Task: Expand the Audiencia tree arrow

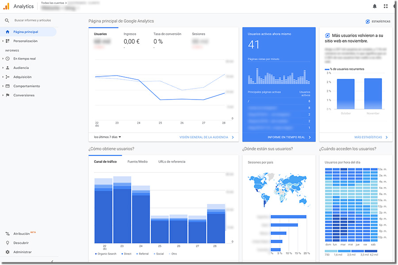Action: click(x=3, y=68)
